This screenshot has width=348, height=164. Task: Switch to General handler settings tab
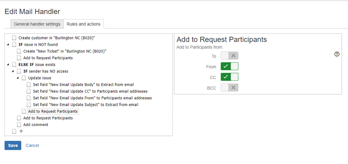coord(37,24)
